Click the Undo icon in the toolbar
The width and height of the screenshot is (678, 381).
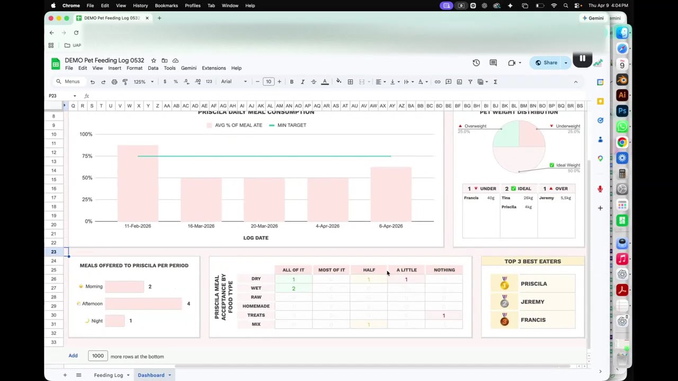pos(92,82)
